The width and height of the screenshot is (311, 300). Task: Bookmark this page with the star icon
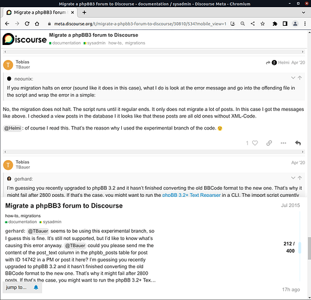coord(262,24)
